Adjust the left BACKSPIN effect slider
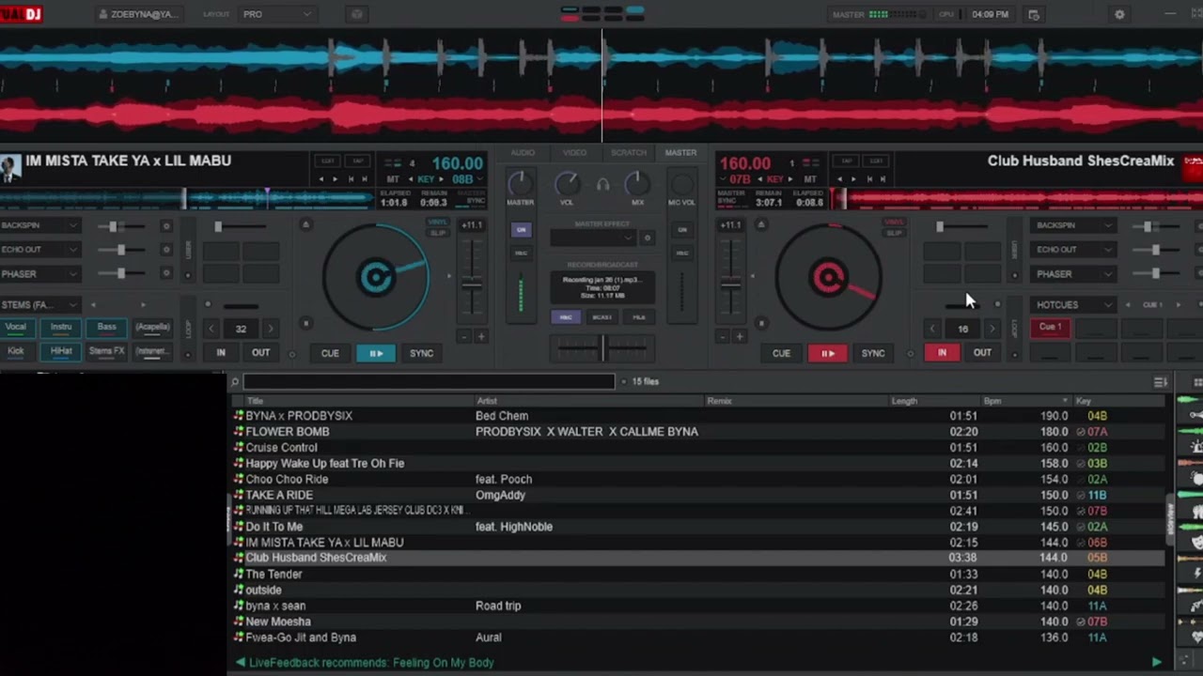The height and width of the screenshot is (676, 1203). pyautogui.click(x=120, y=226)
